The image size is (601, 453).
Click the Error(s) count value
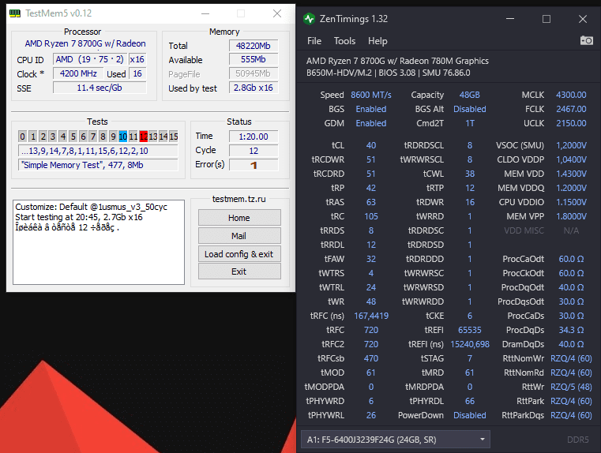tap(254, 165)
